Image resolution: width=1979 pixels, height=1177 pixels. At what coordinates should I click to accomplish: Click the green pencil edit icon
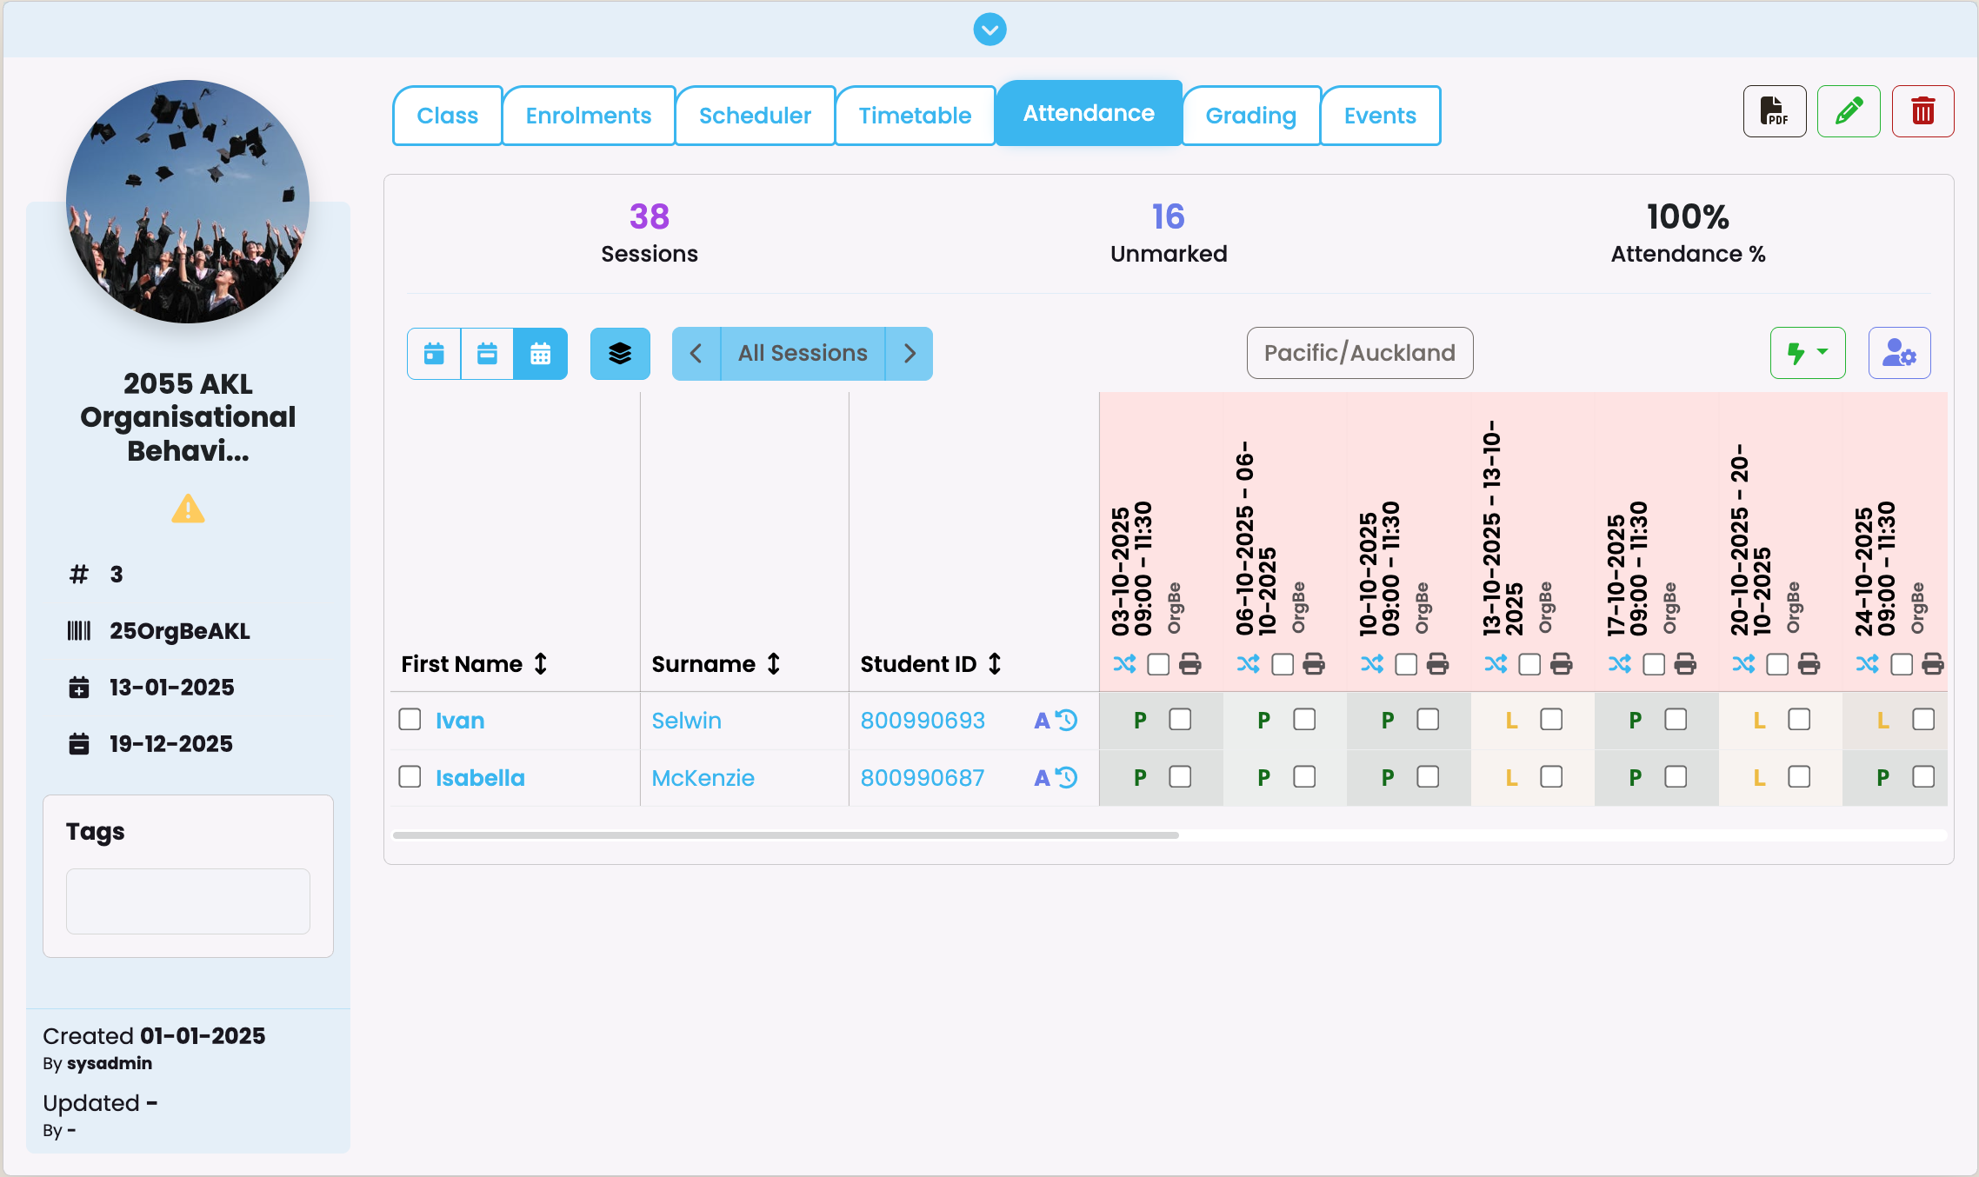coord(1849,111)
